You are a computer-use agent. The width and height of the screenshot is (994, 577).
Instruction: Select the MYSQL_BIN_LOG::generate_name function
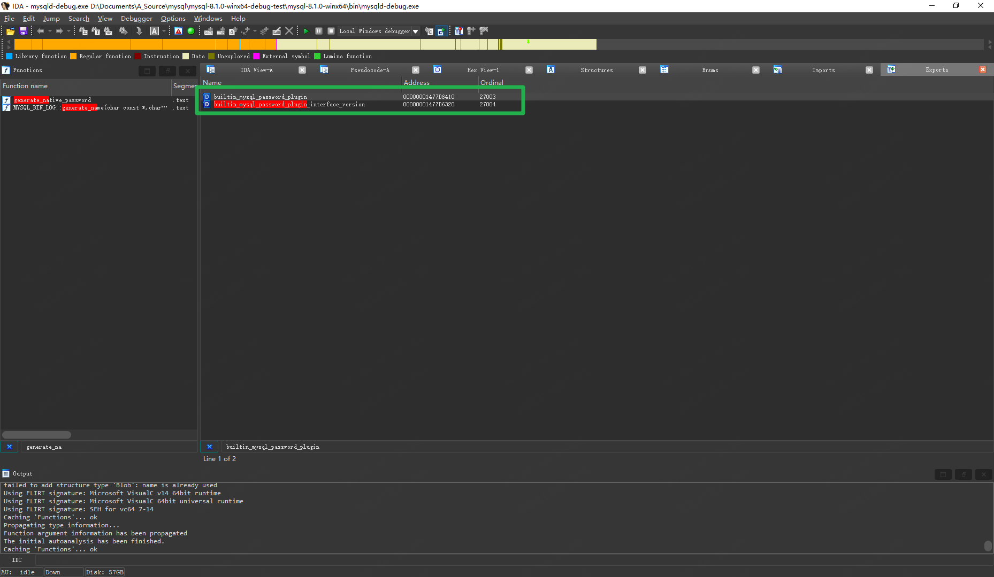98,107
